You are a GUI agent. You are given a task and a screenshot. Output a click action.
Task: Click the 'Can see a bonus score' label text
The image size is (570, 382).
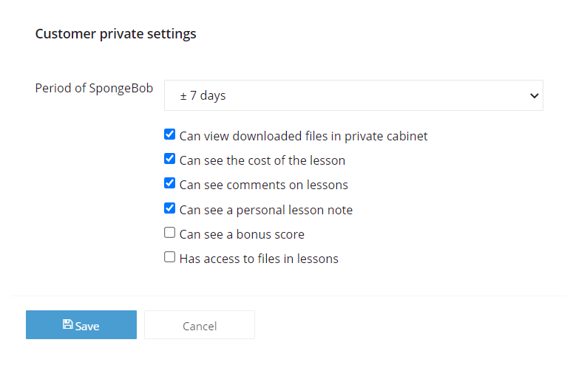click(x=242, y=234)
